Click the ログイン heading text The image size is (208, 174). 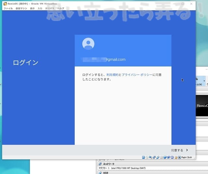(26, 63)
